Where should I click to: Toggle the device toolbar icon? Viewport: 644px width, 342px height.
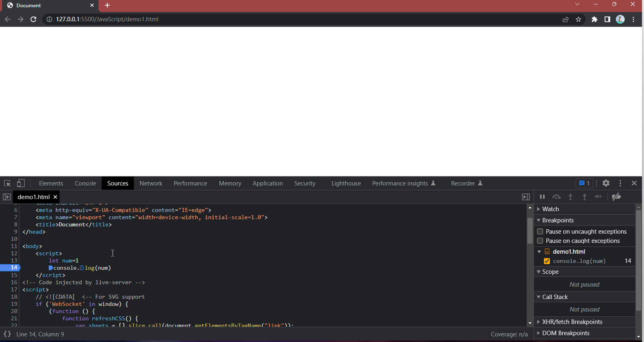[21, 183]
